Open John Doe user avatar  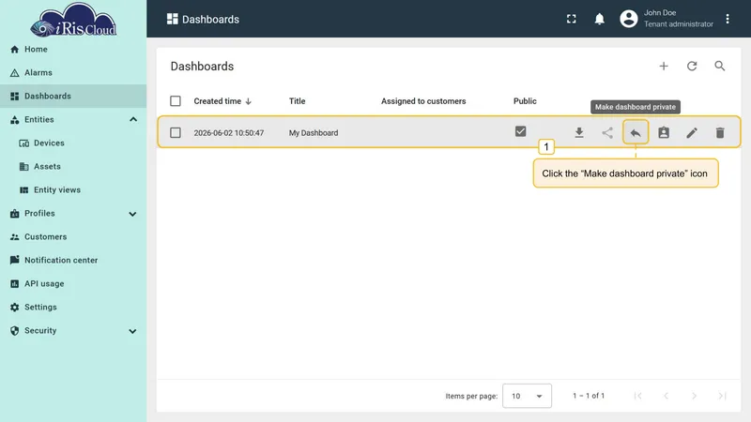coord(628,19)
